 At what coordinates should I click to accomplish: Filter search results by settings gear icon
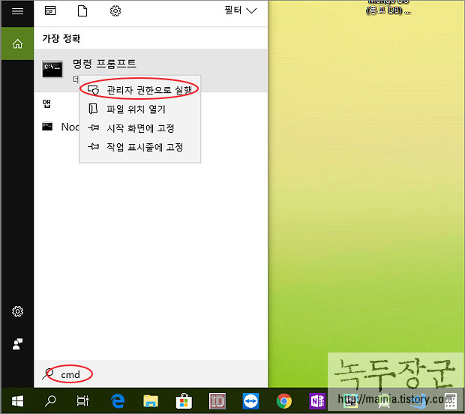pyautogui.click(x=115, y=11)
